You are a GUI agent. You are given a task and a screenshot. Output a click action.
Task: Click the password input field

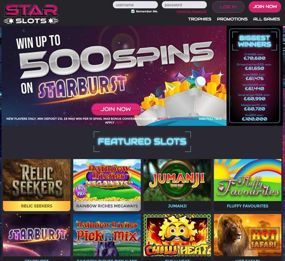[184, 5]
